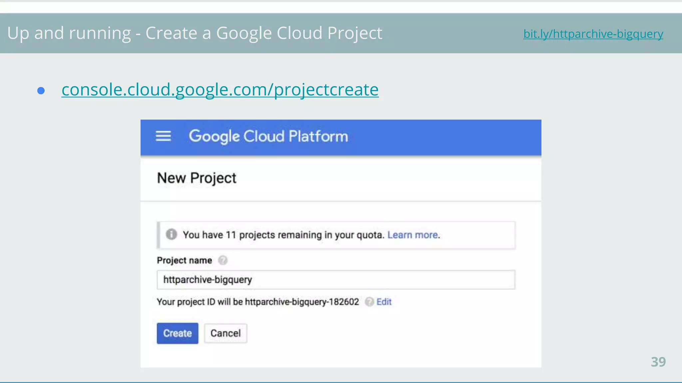
Task: Click the slide number 39
Action: pos(658,362)
